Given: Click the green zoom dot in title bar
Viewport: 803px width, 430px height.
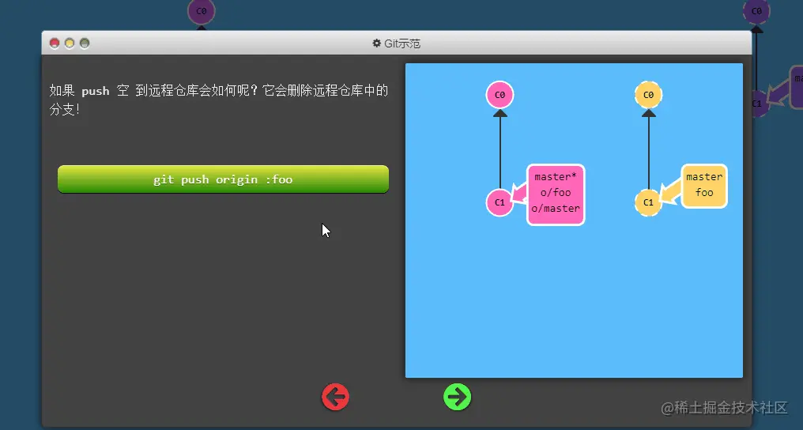Looking at the screenshot, I should click(85, 43).
